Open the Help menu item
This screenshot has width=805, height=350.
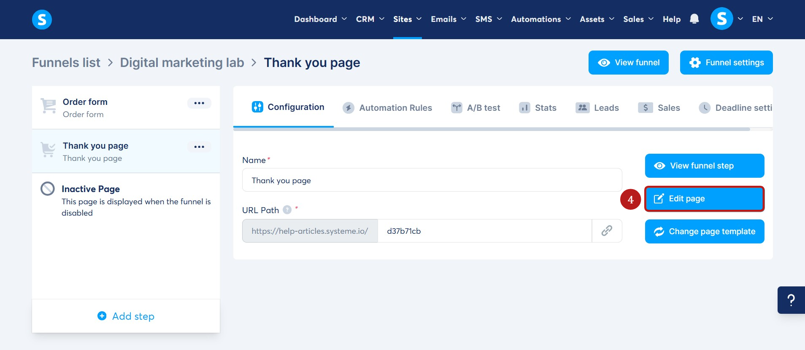click(672, 19)
